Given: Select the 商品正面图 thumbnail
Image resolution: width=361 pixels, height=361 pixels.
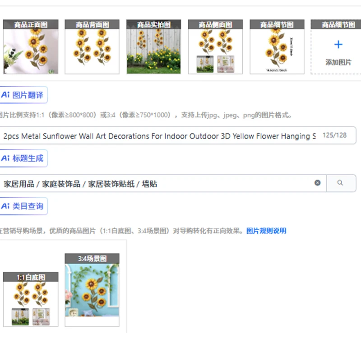Looking at the screenshot, I should (31, 47).
